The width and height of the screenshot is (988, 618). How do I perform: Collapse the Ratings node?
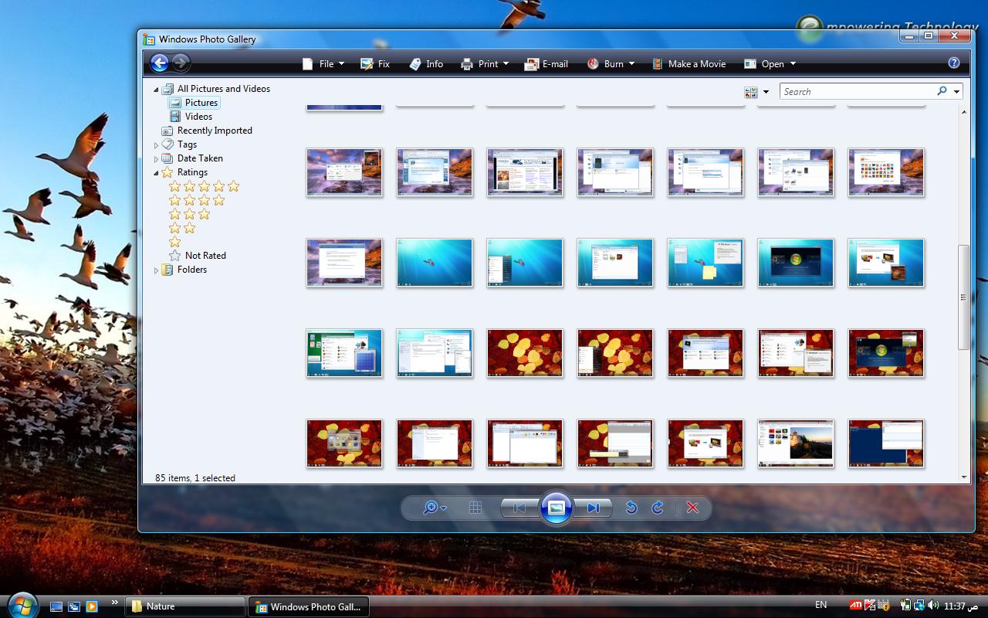coord(156,173)
